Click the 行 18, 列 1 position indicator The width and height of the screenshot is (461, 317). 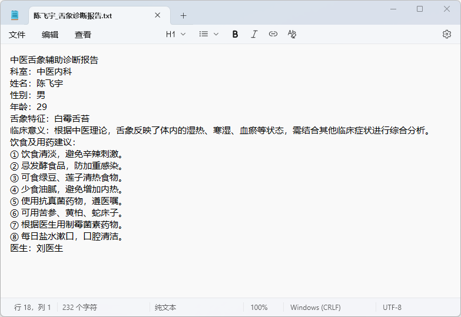pyautogui.click(x=32, y=307)
